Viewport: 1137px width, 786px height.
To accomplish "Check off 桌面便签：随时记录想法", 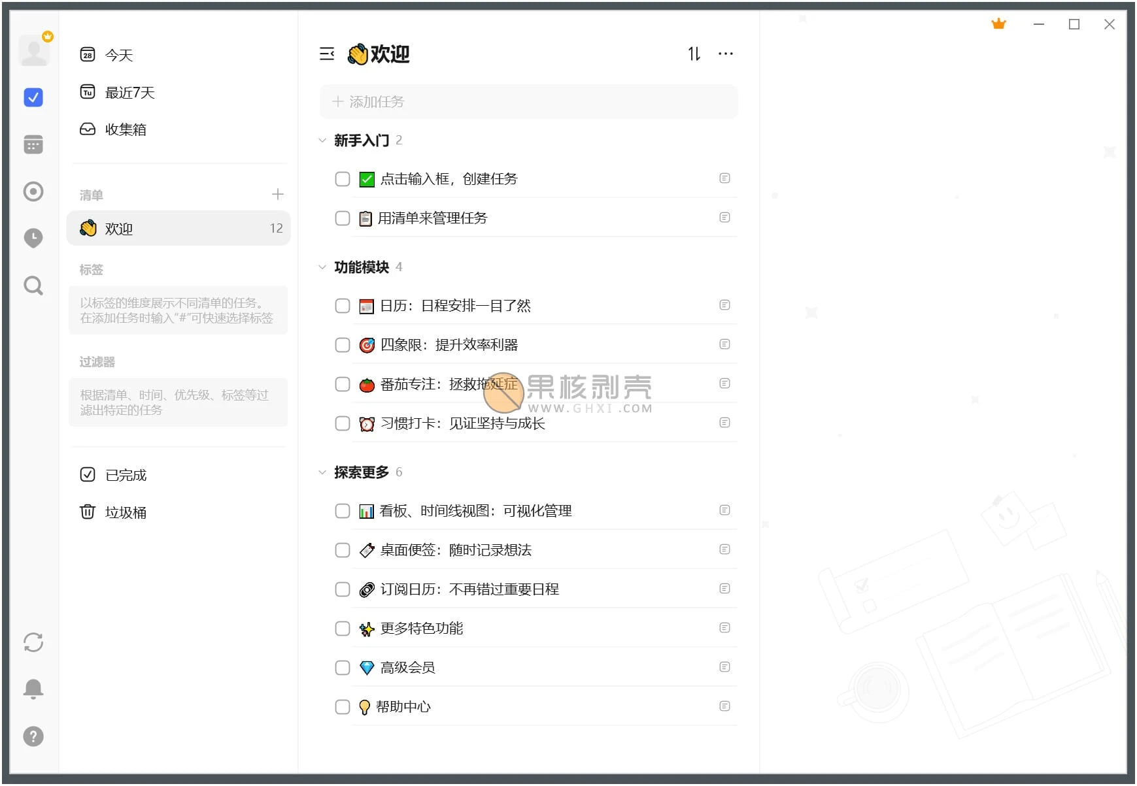I will coord(343,550).
